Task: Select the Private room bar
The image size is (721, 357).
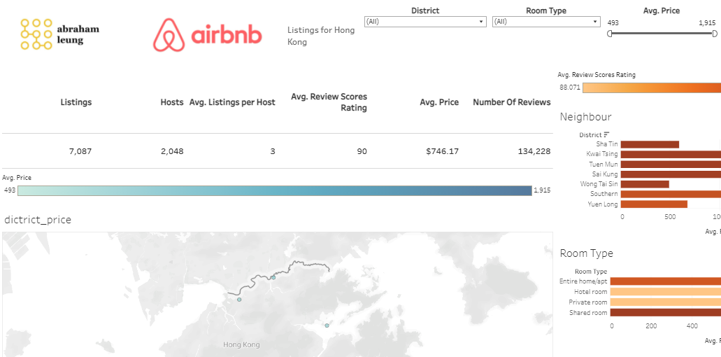Action: (x=665, y=302)
